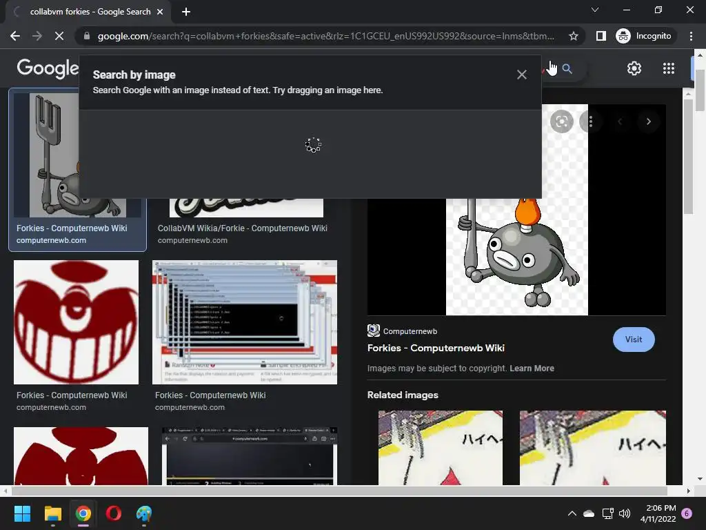The image size is (706, 530).
Task: Open Chrome three-dot menu
Action: [x=691, y=36]
